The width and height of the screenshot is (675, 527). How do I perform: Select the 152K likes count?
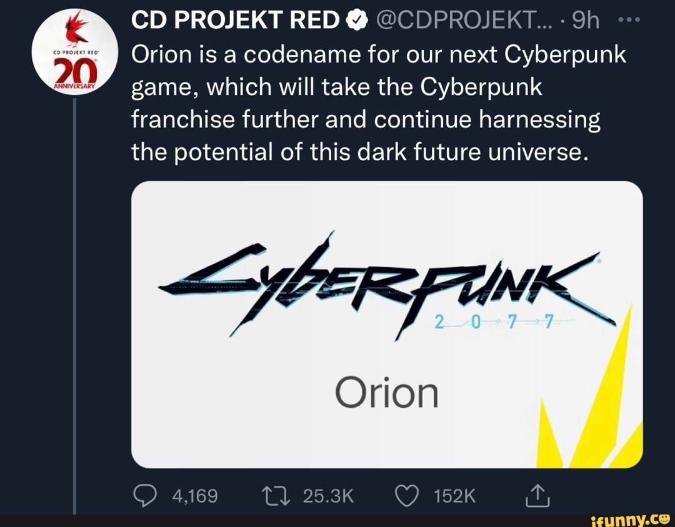pos(454,495)
